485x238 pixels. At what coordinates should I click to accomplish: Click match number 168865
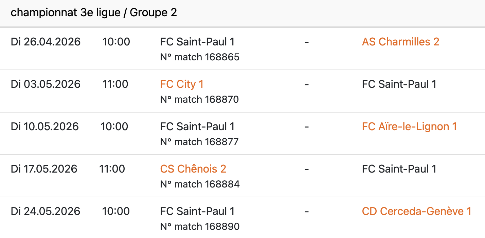point(200,57)
